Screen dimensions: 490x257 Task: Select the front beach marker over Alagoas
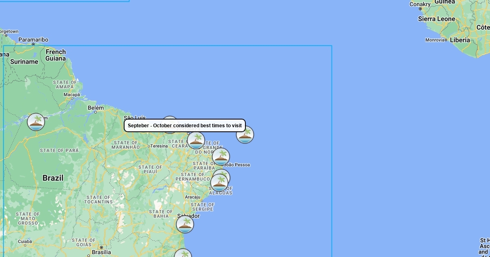pos(219,183)
